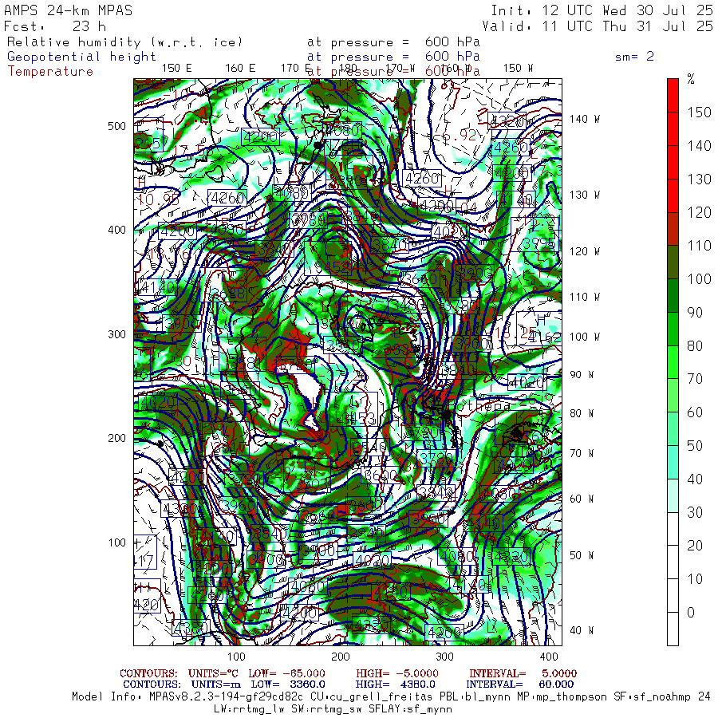Click the '40 W' longitude label
The width and height of the screenshot is (718, 718).
click(x=582, y=630)
